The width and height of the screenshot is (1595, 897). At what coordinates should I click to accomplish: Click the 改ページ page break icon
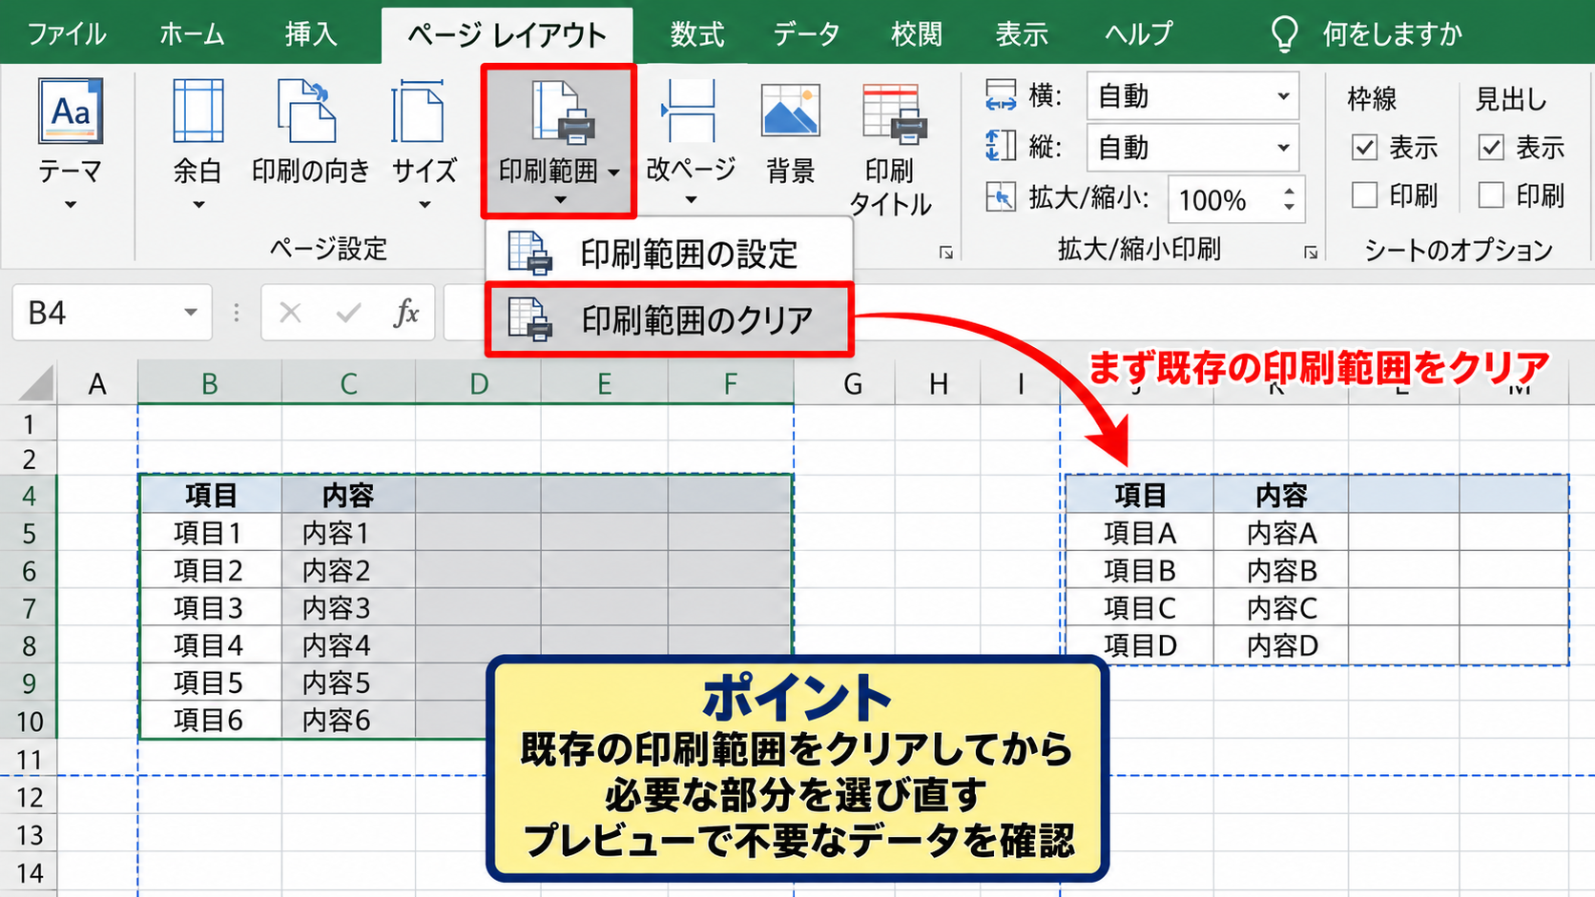click(689, 111)
